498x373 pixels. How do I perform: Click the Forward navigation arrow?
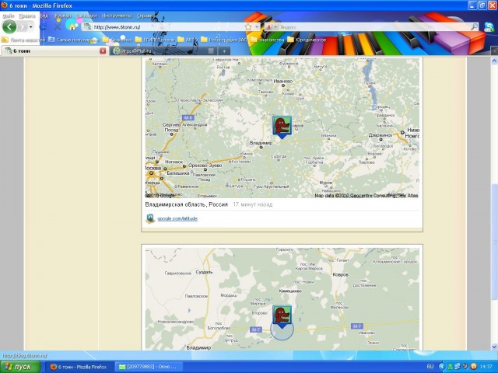pos(23,27)
